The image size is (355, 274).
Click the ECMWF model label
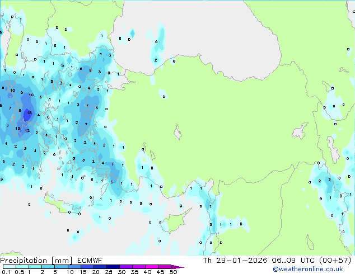pos(90,261)
